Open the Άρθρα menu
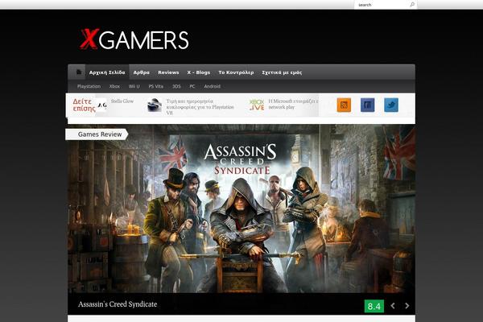 click(142, 72)
